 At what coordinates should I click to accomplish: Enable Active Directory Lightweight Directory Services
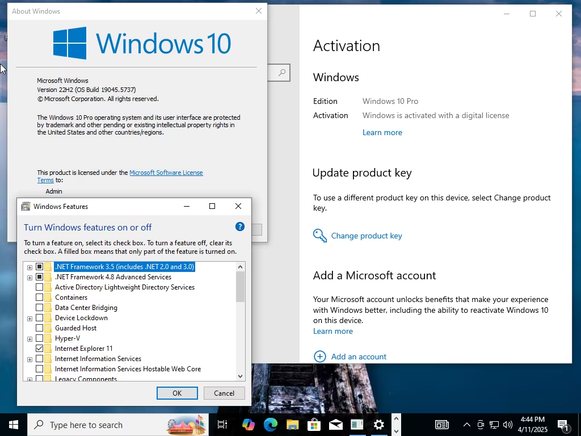[39, 287]
